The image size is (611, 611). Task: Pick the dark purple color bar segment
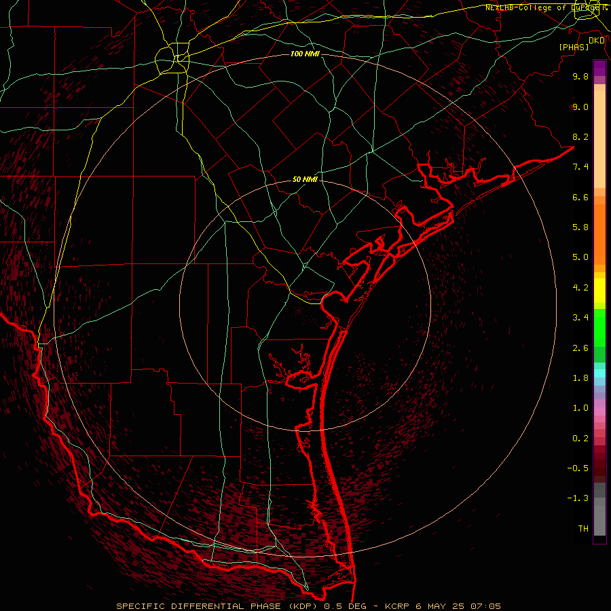[x=599, y=68]
